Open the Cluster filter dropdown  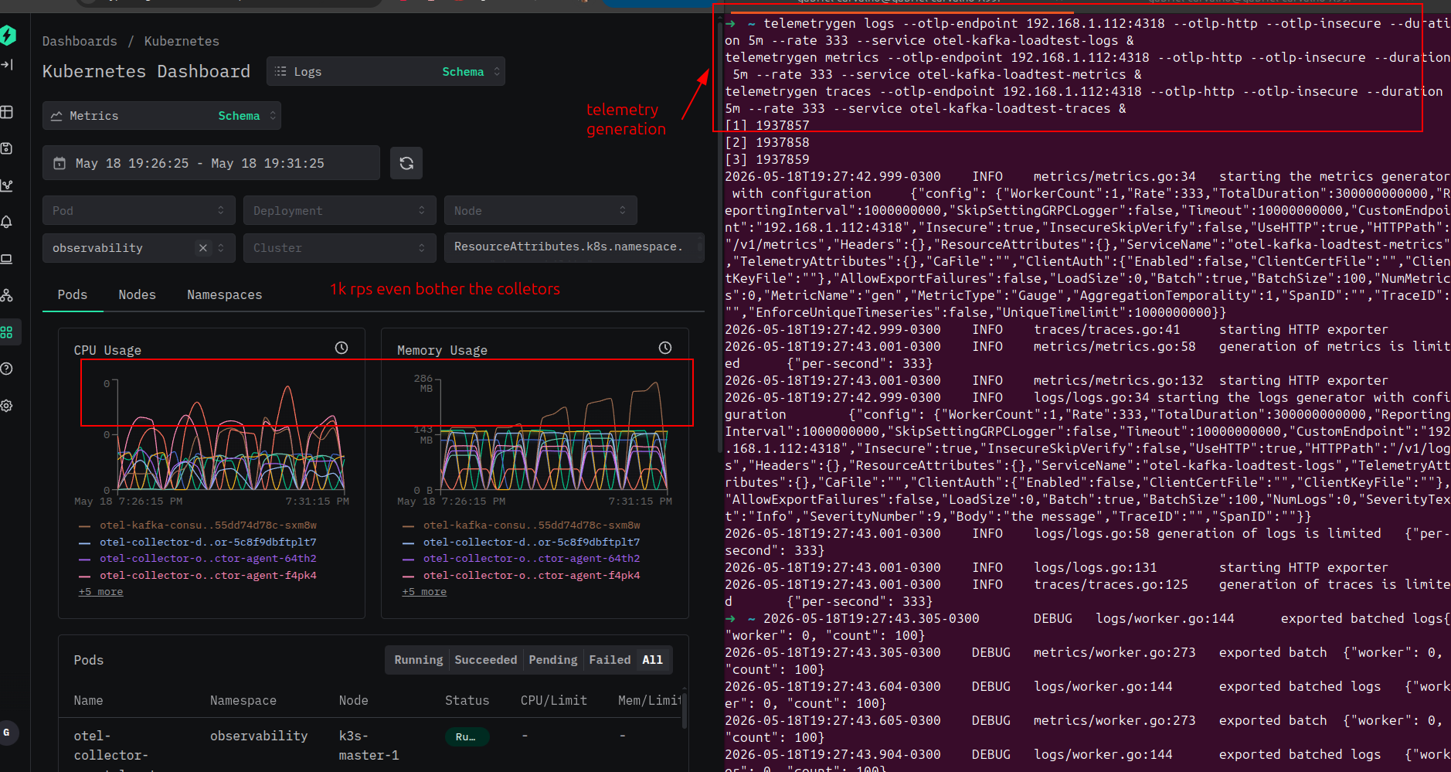coord(339,248)
